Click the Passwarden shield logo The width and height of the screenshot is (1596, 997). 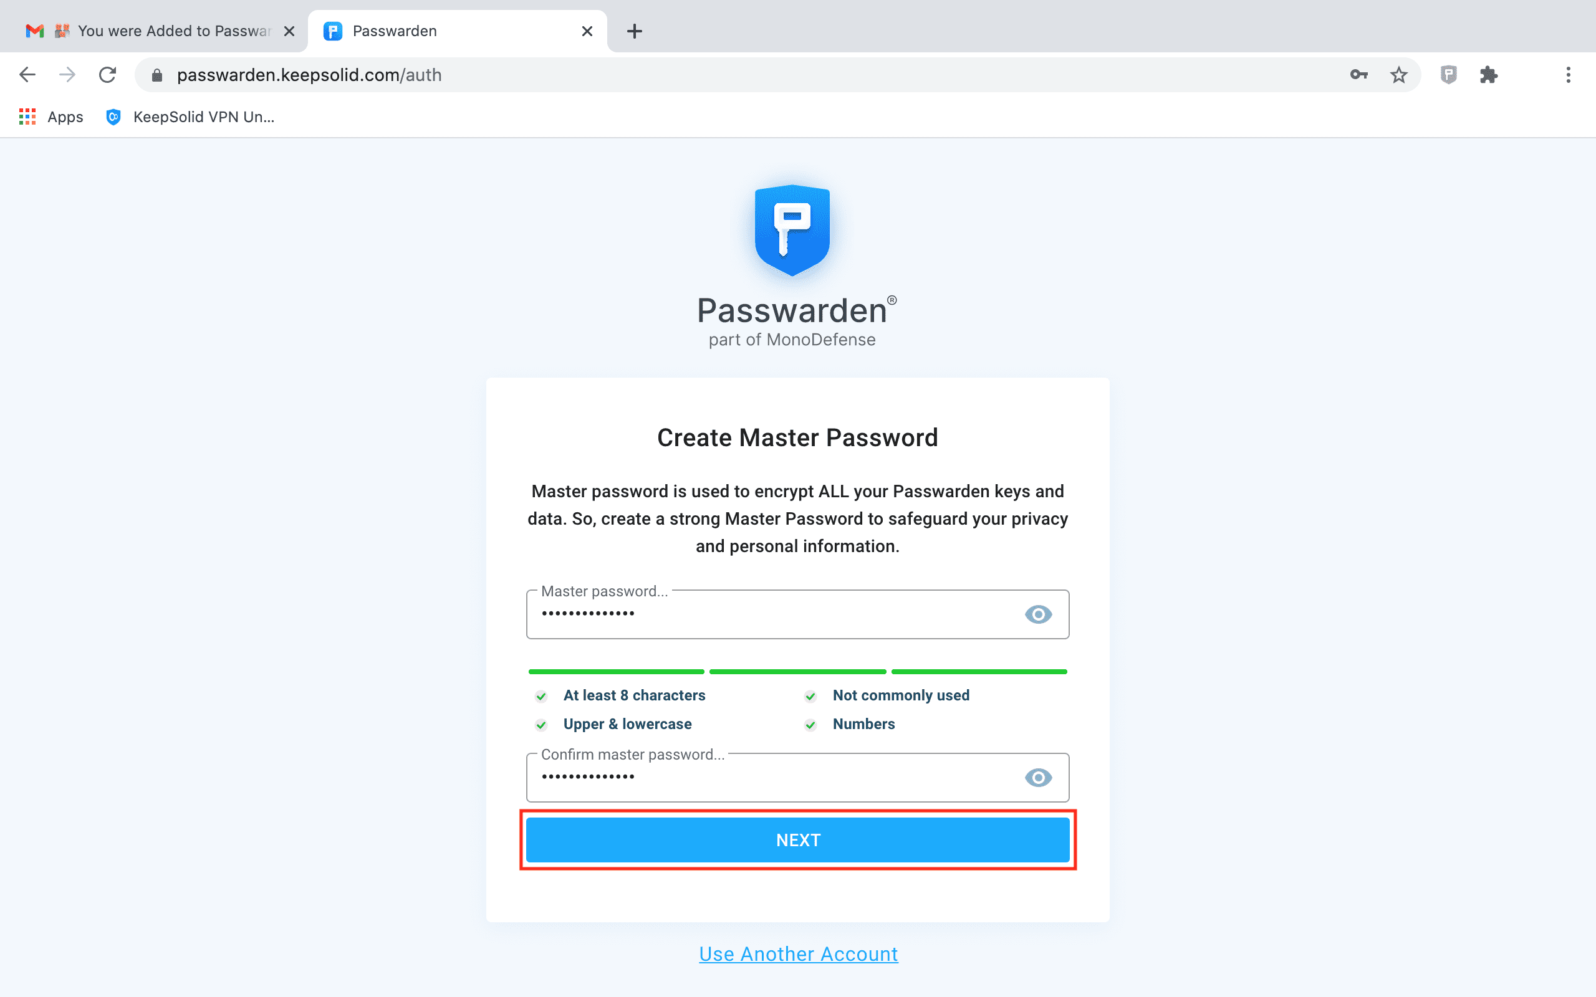coord(792,230)
